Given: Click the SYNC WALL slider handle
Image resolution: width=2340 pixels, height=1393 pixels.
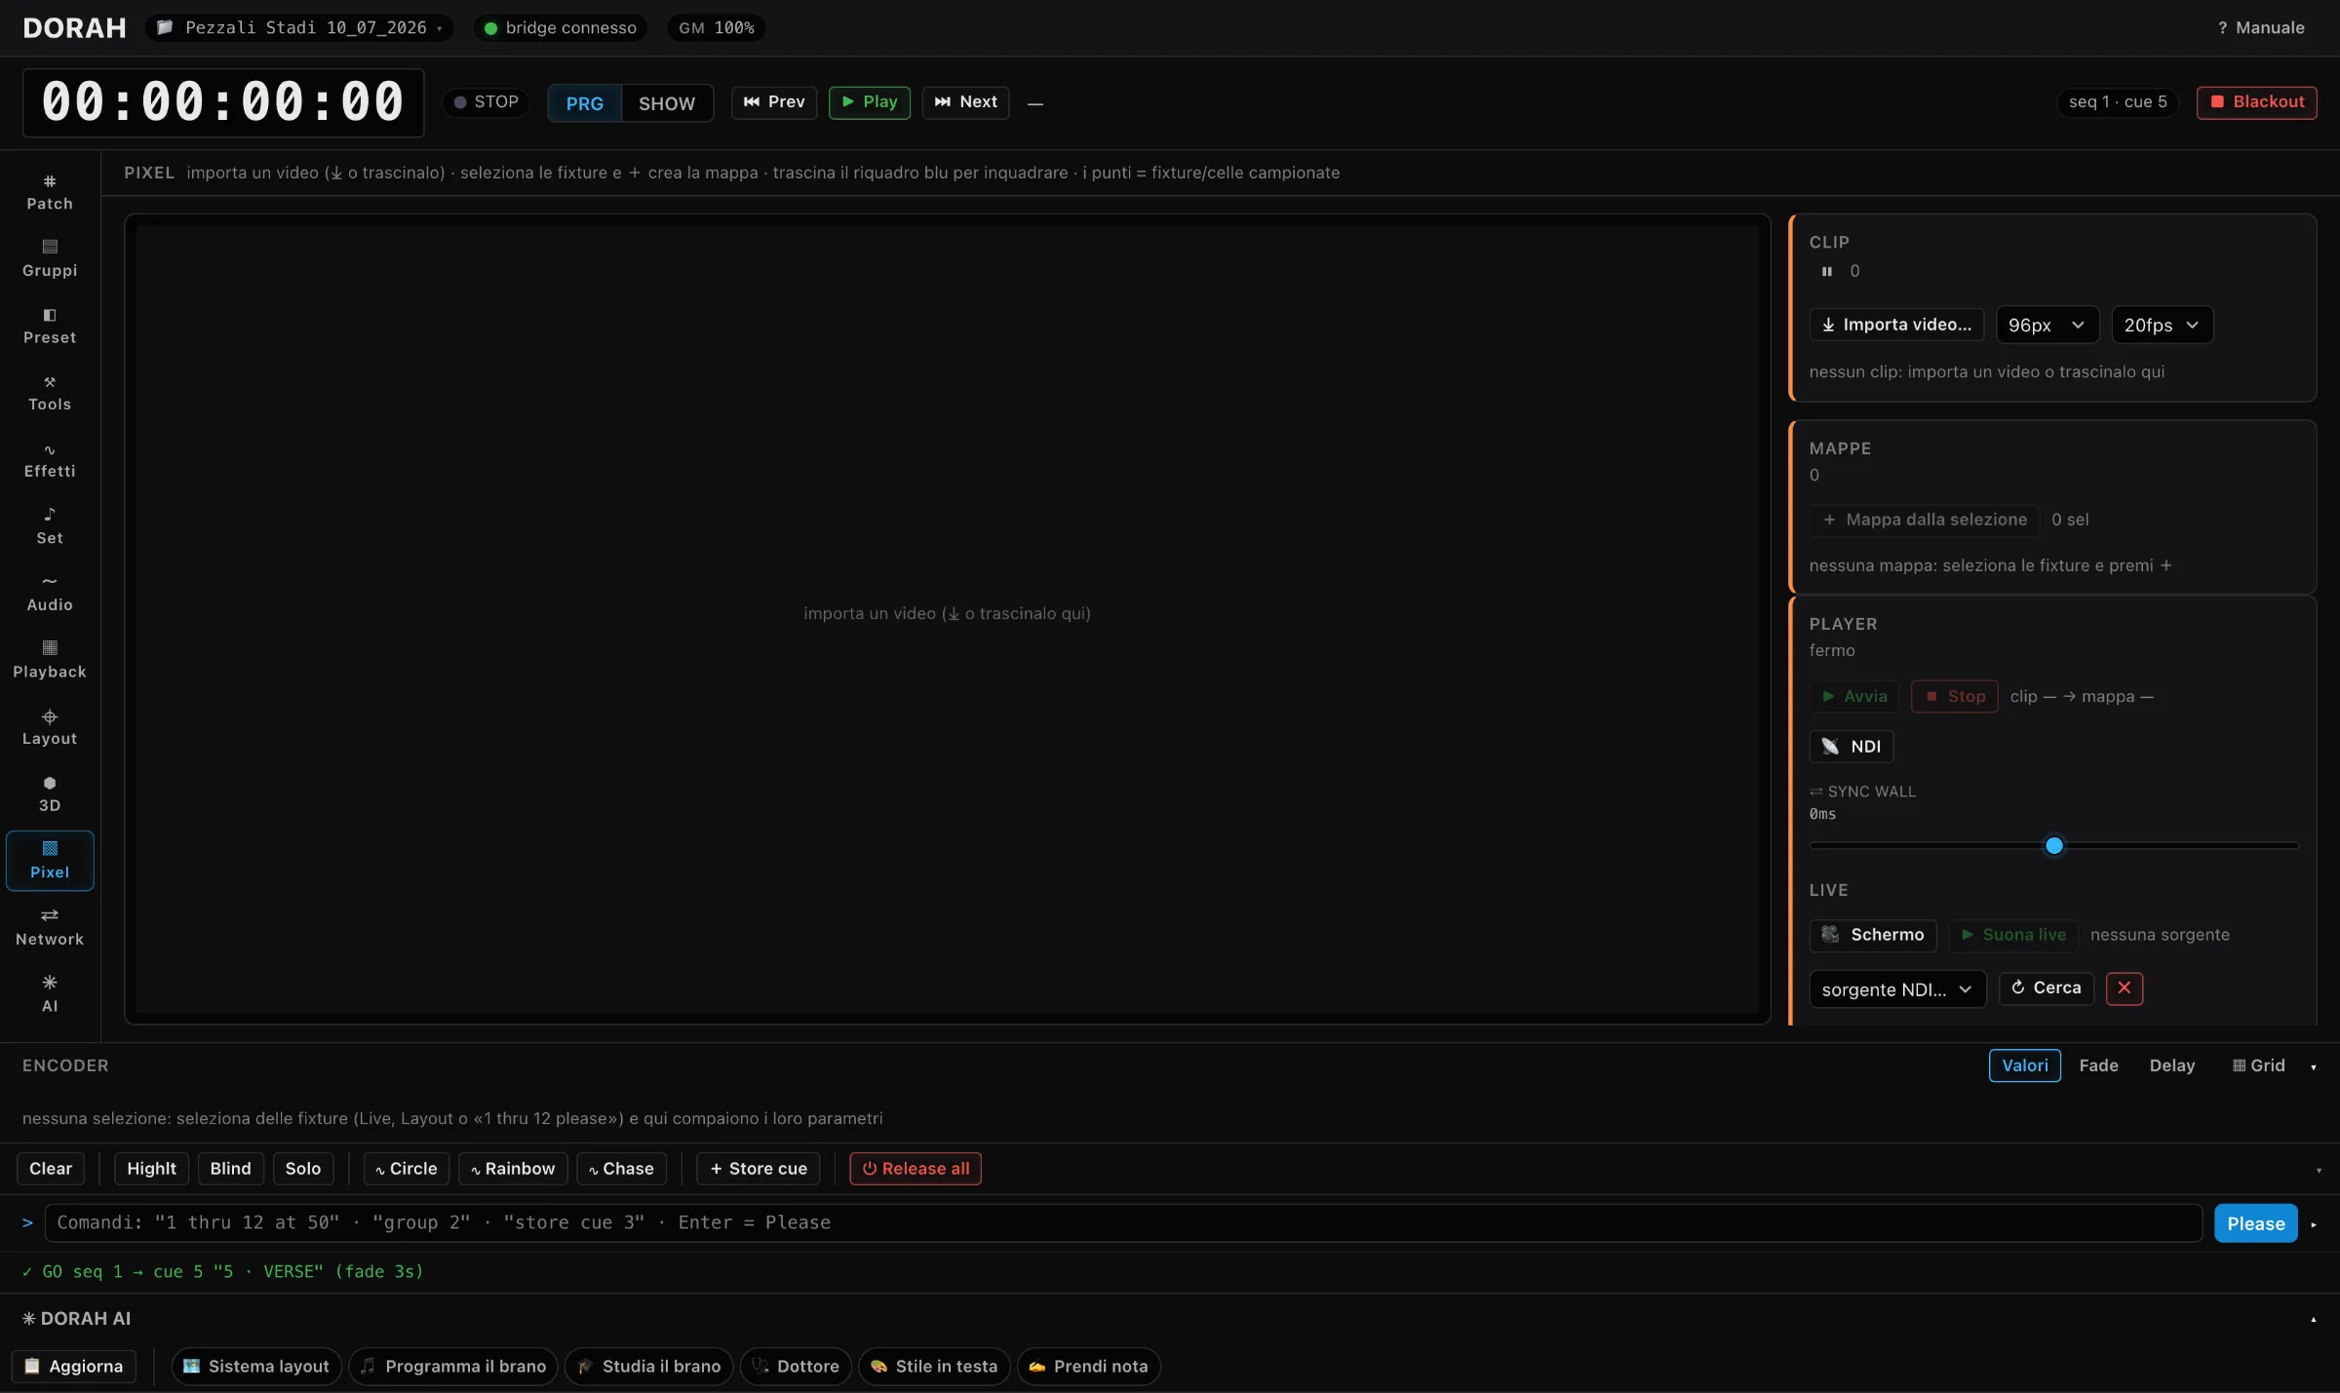Looking at the screenshot, I should coord(2054,846).
